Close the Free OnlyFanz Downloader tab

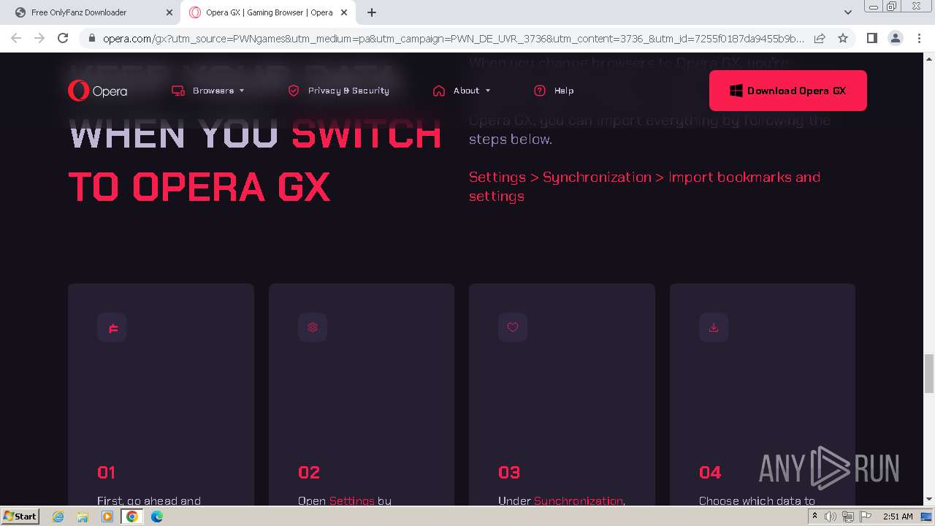[169, 12]
